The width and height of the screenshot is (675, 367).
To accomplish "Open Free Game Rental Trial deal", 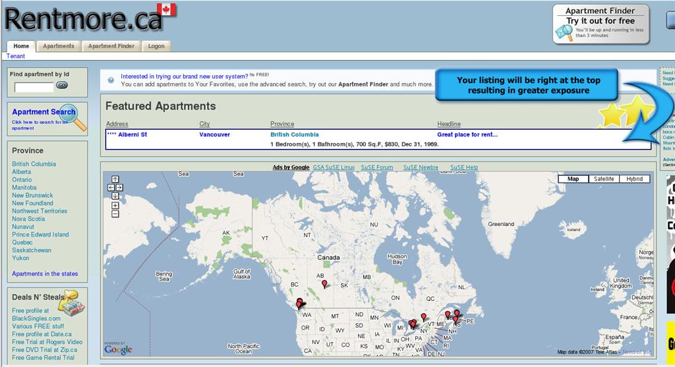I will [43, 358].
